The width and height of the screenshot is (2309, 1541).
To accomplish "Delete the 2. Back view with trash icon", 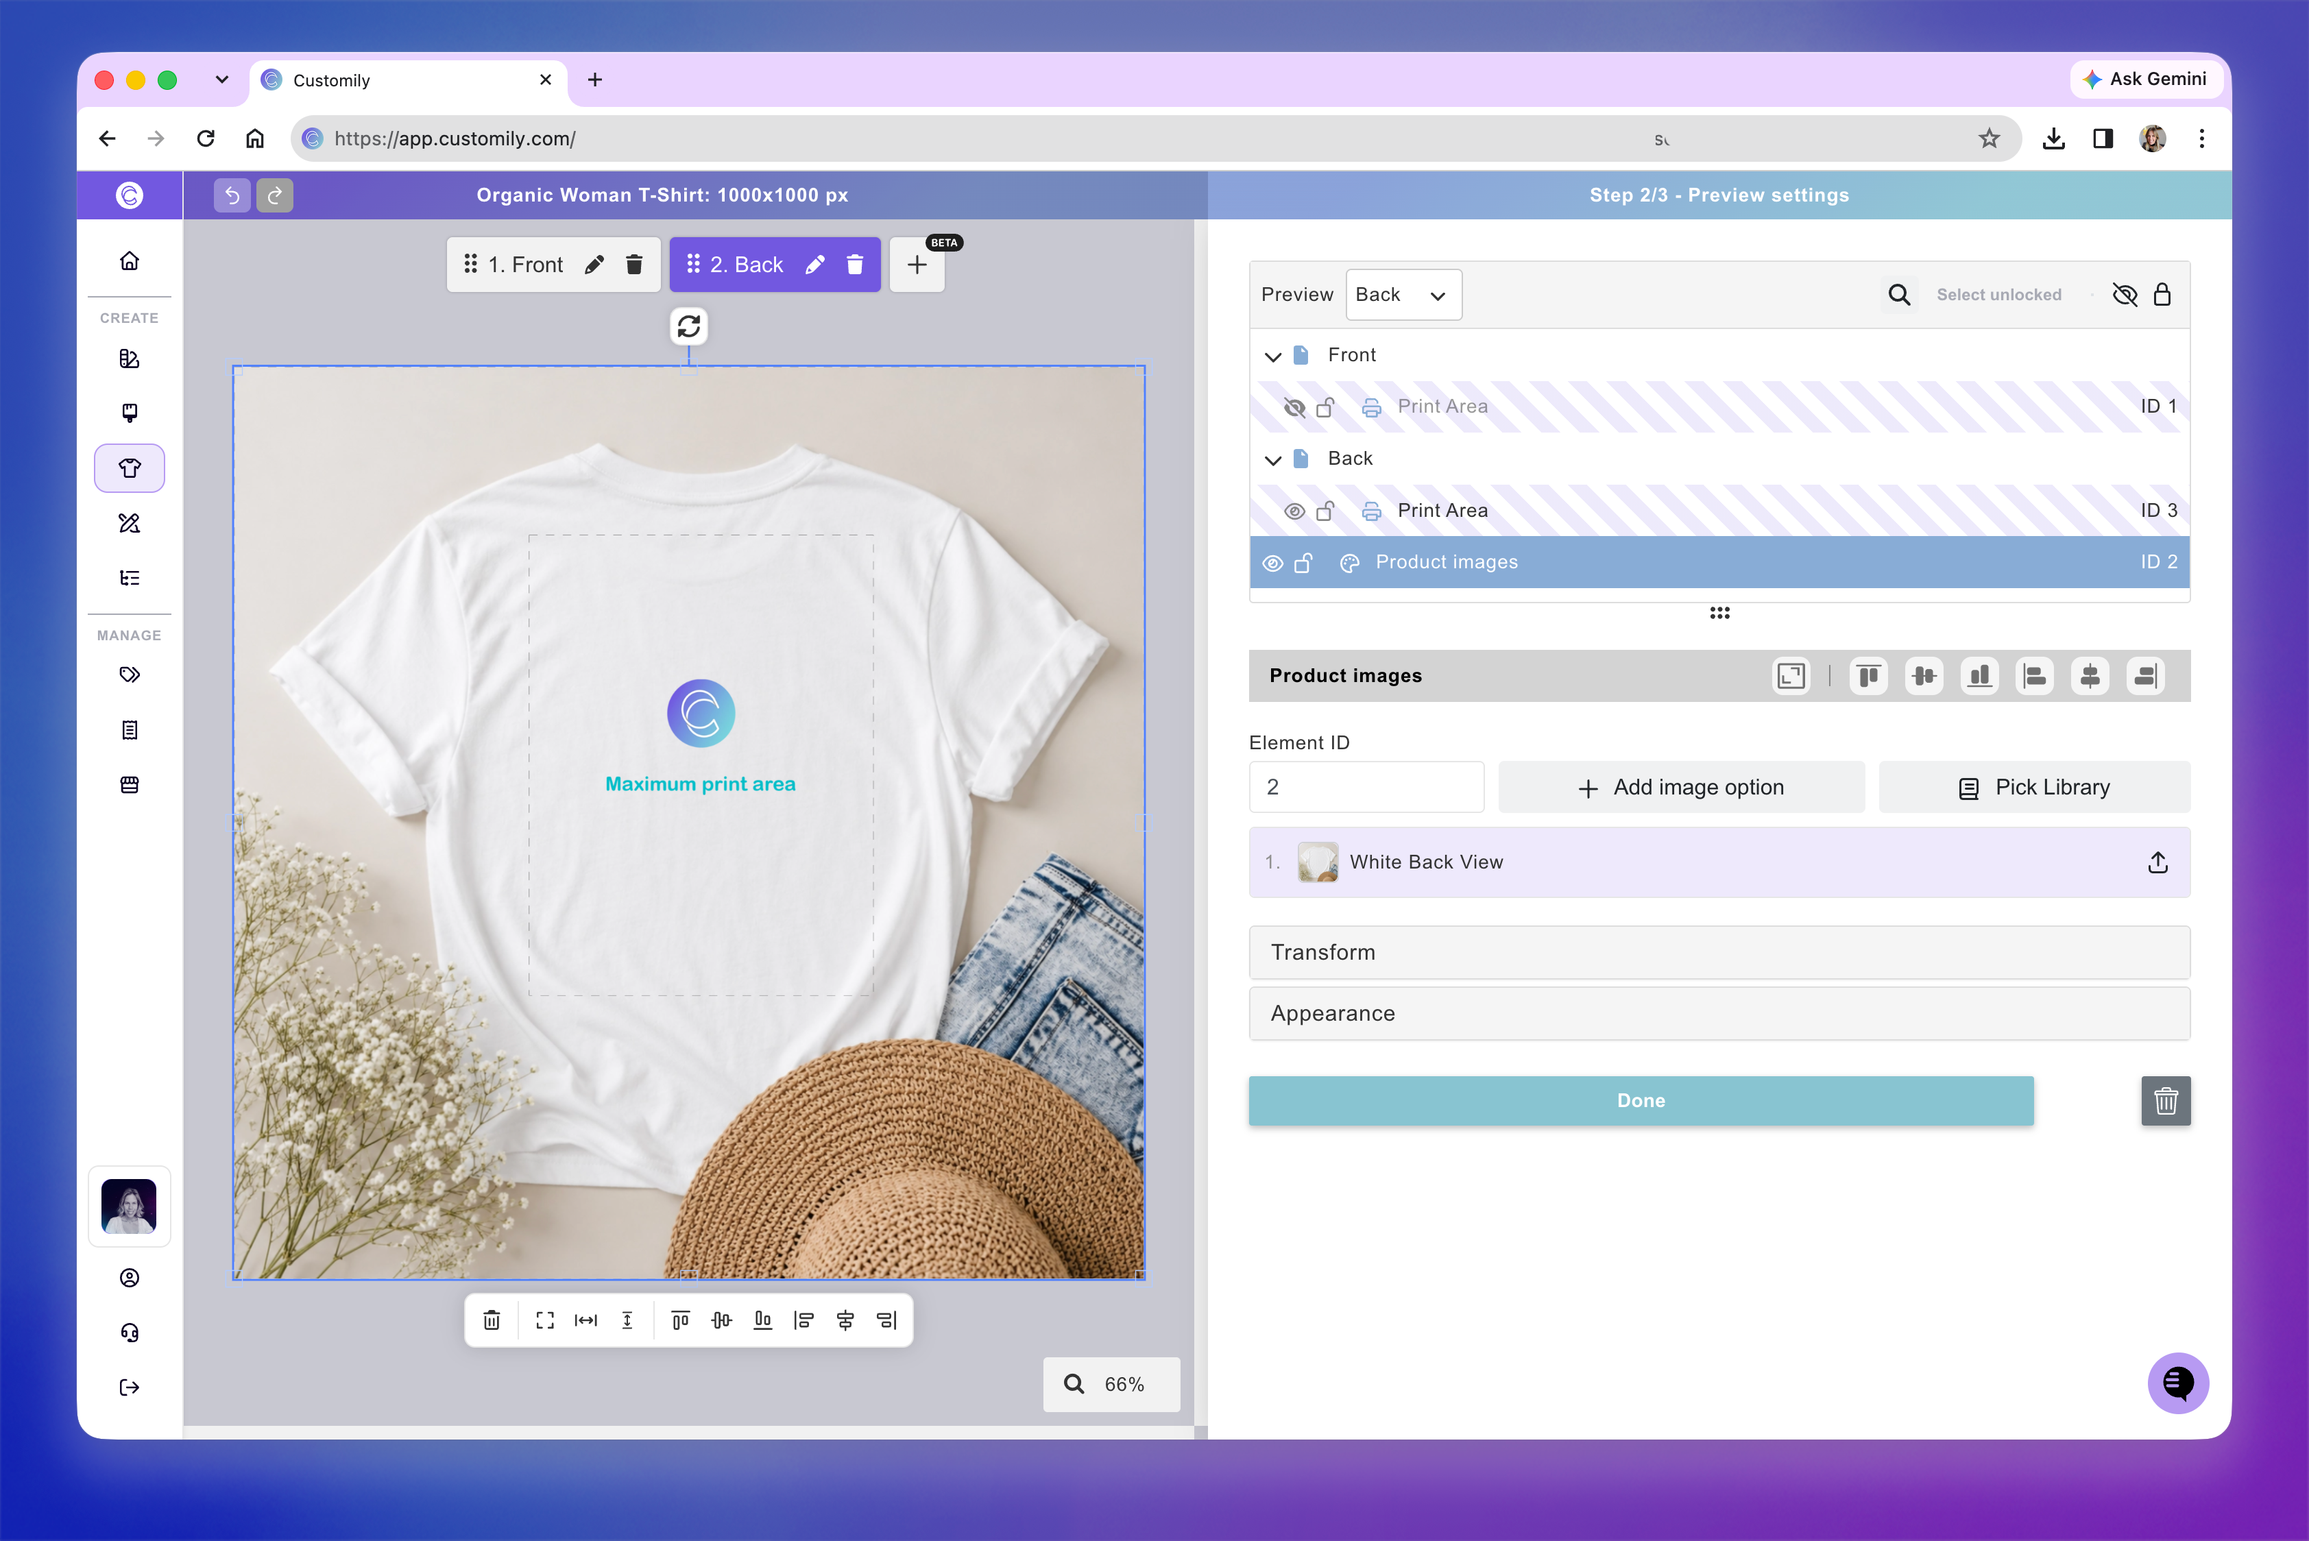I will tap(855, 265).
